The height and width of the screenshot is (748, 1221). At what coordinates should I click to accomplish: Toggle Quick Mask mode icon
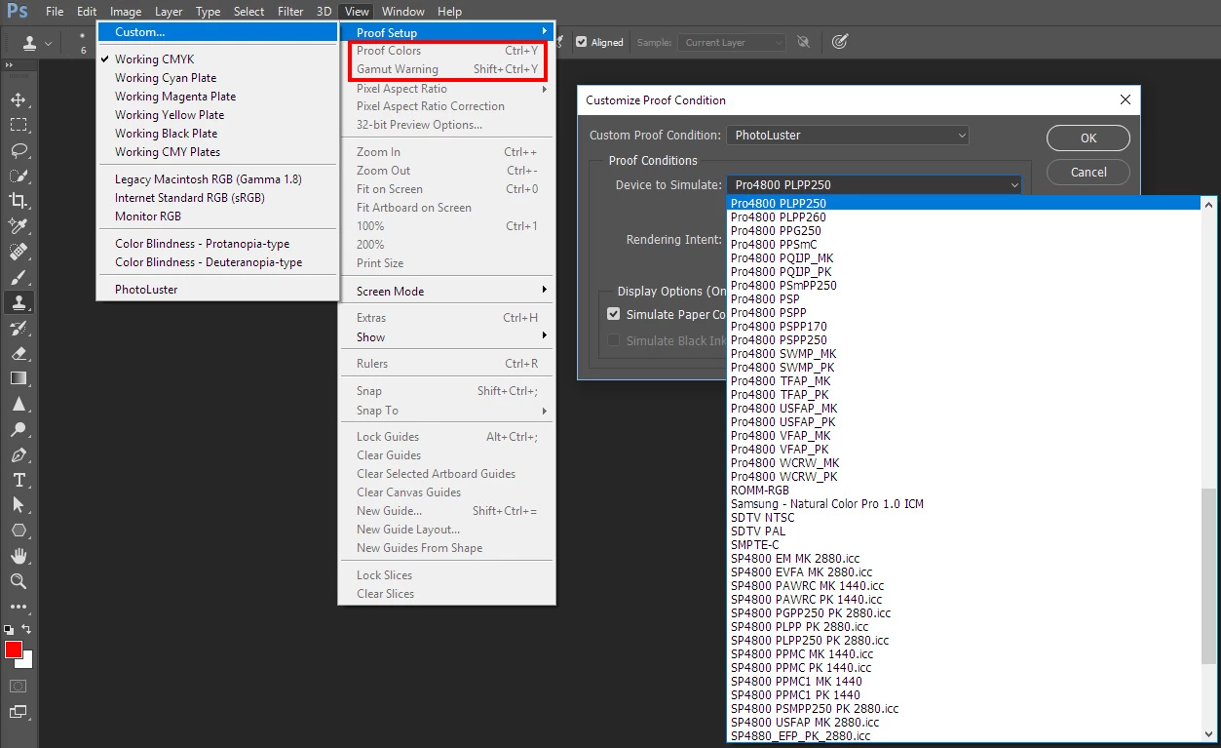(18, 687)
